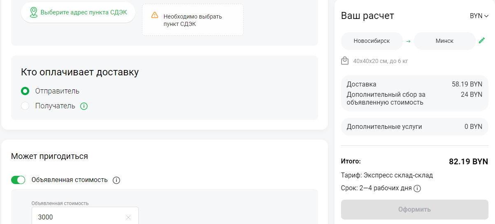Open the BYN currency dropdown
Viewport: 495px width, 224px height.
pyautogui.click(x=479, y=16)
